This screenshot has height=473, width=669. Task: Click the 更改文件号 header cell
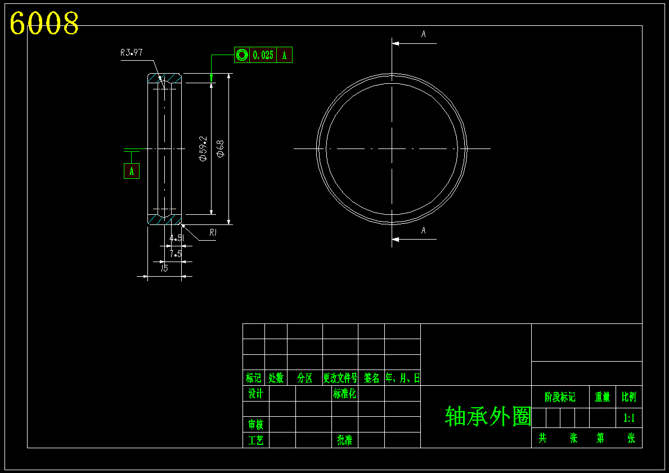(x=340, y=379)
